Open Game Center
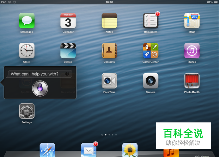Viewport: 219px width, 157px height. point(151,51)
